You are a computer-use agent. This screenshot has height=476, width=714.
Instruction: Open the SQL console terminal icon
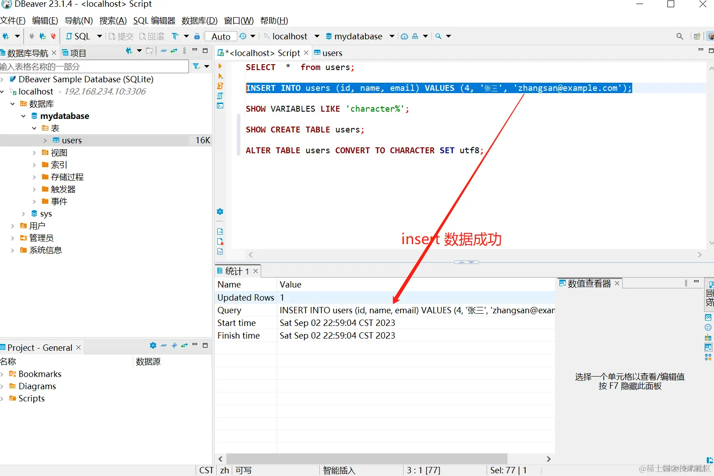tap(220, 106)
